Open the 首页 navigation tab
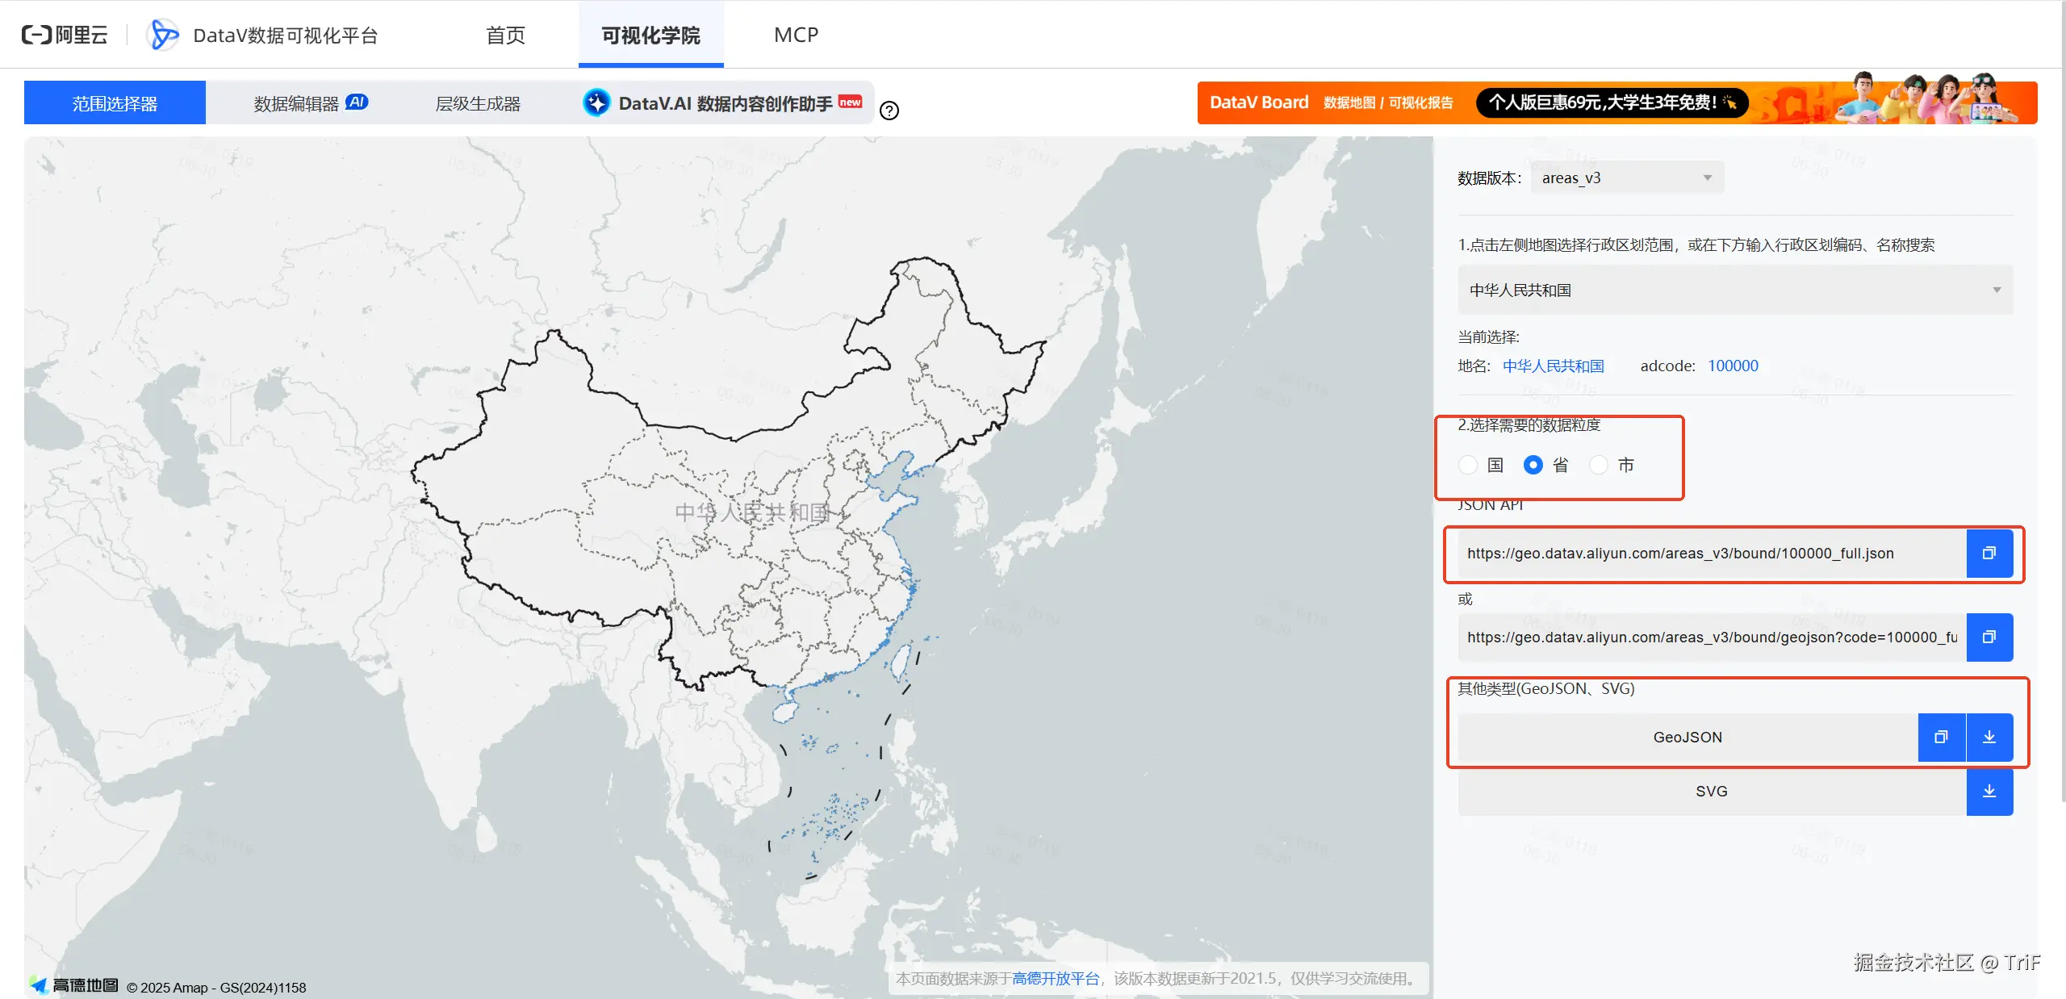 505,35
